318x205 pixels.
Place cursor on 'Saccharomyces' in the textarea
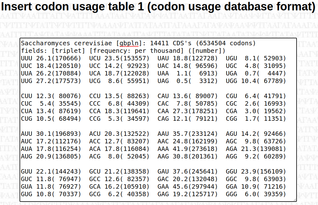45,43
